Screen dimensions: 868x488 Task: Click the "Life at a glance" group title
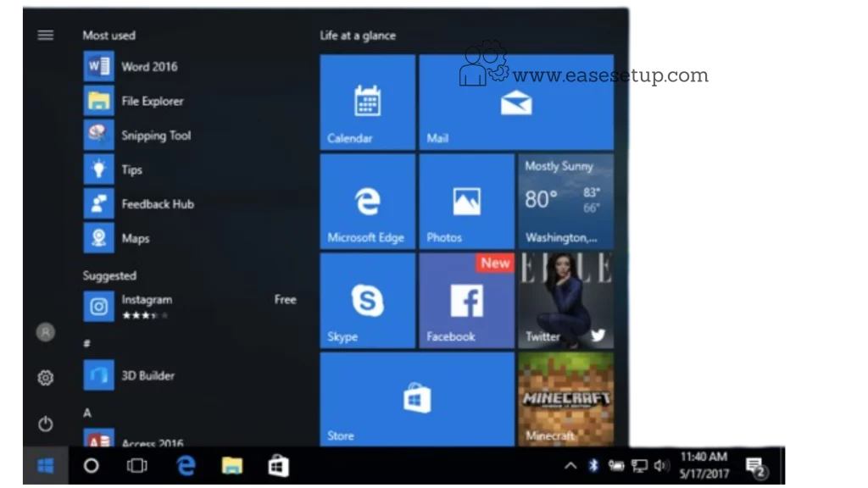pyautogui.click(x=358, y=36)
